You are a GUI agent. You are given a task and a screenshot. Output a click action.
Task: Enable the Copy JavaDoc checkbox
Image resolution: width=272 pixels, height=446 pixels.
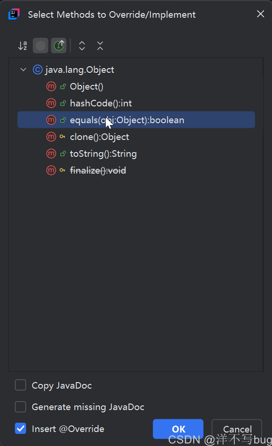tap(20, 385)
